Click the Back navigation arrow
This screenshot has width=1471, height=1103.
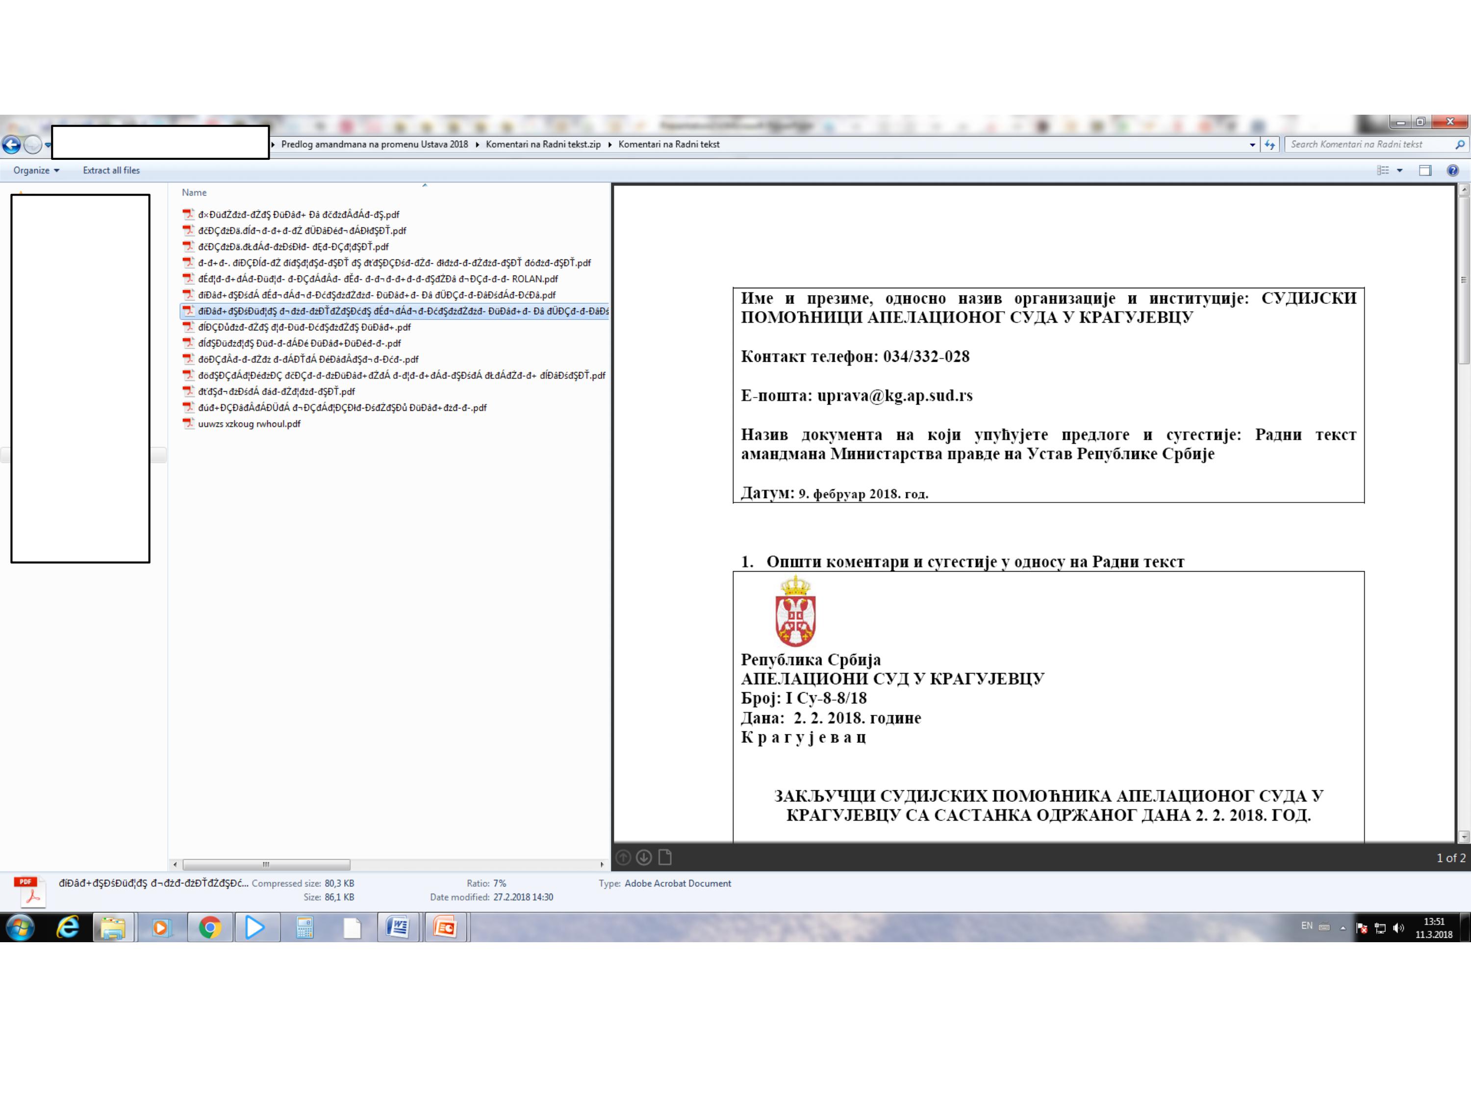click(x=11, y=144)
